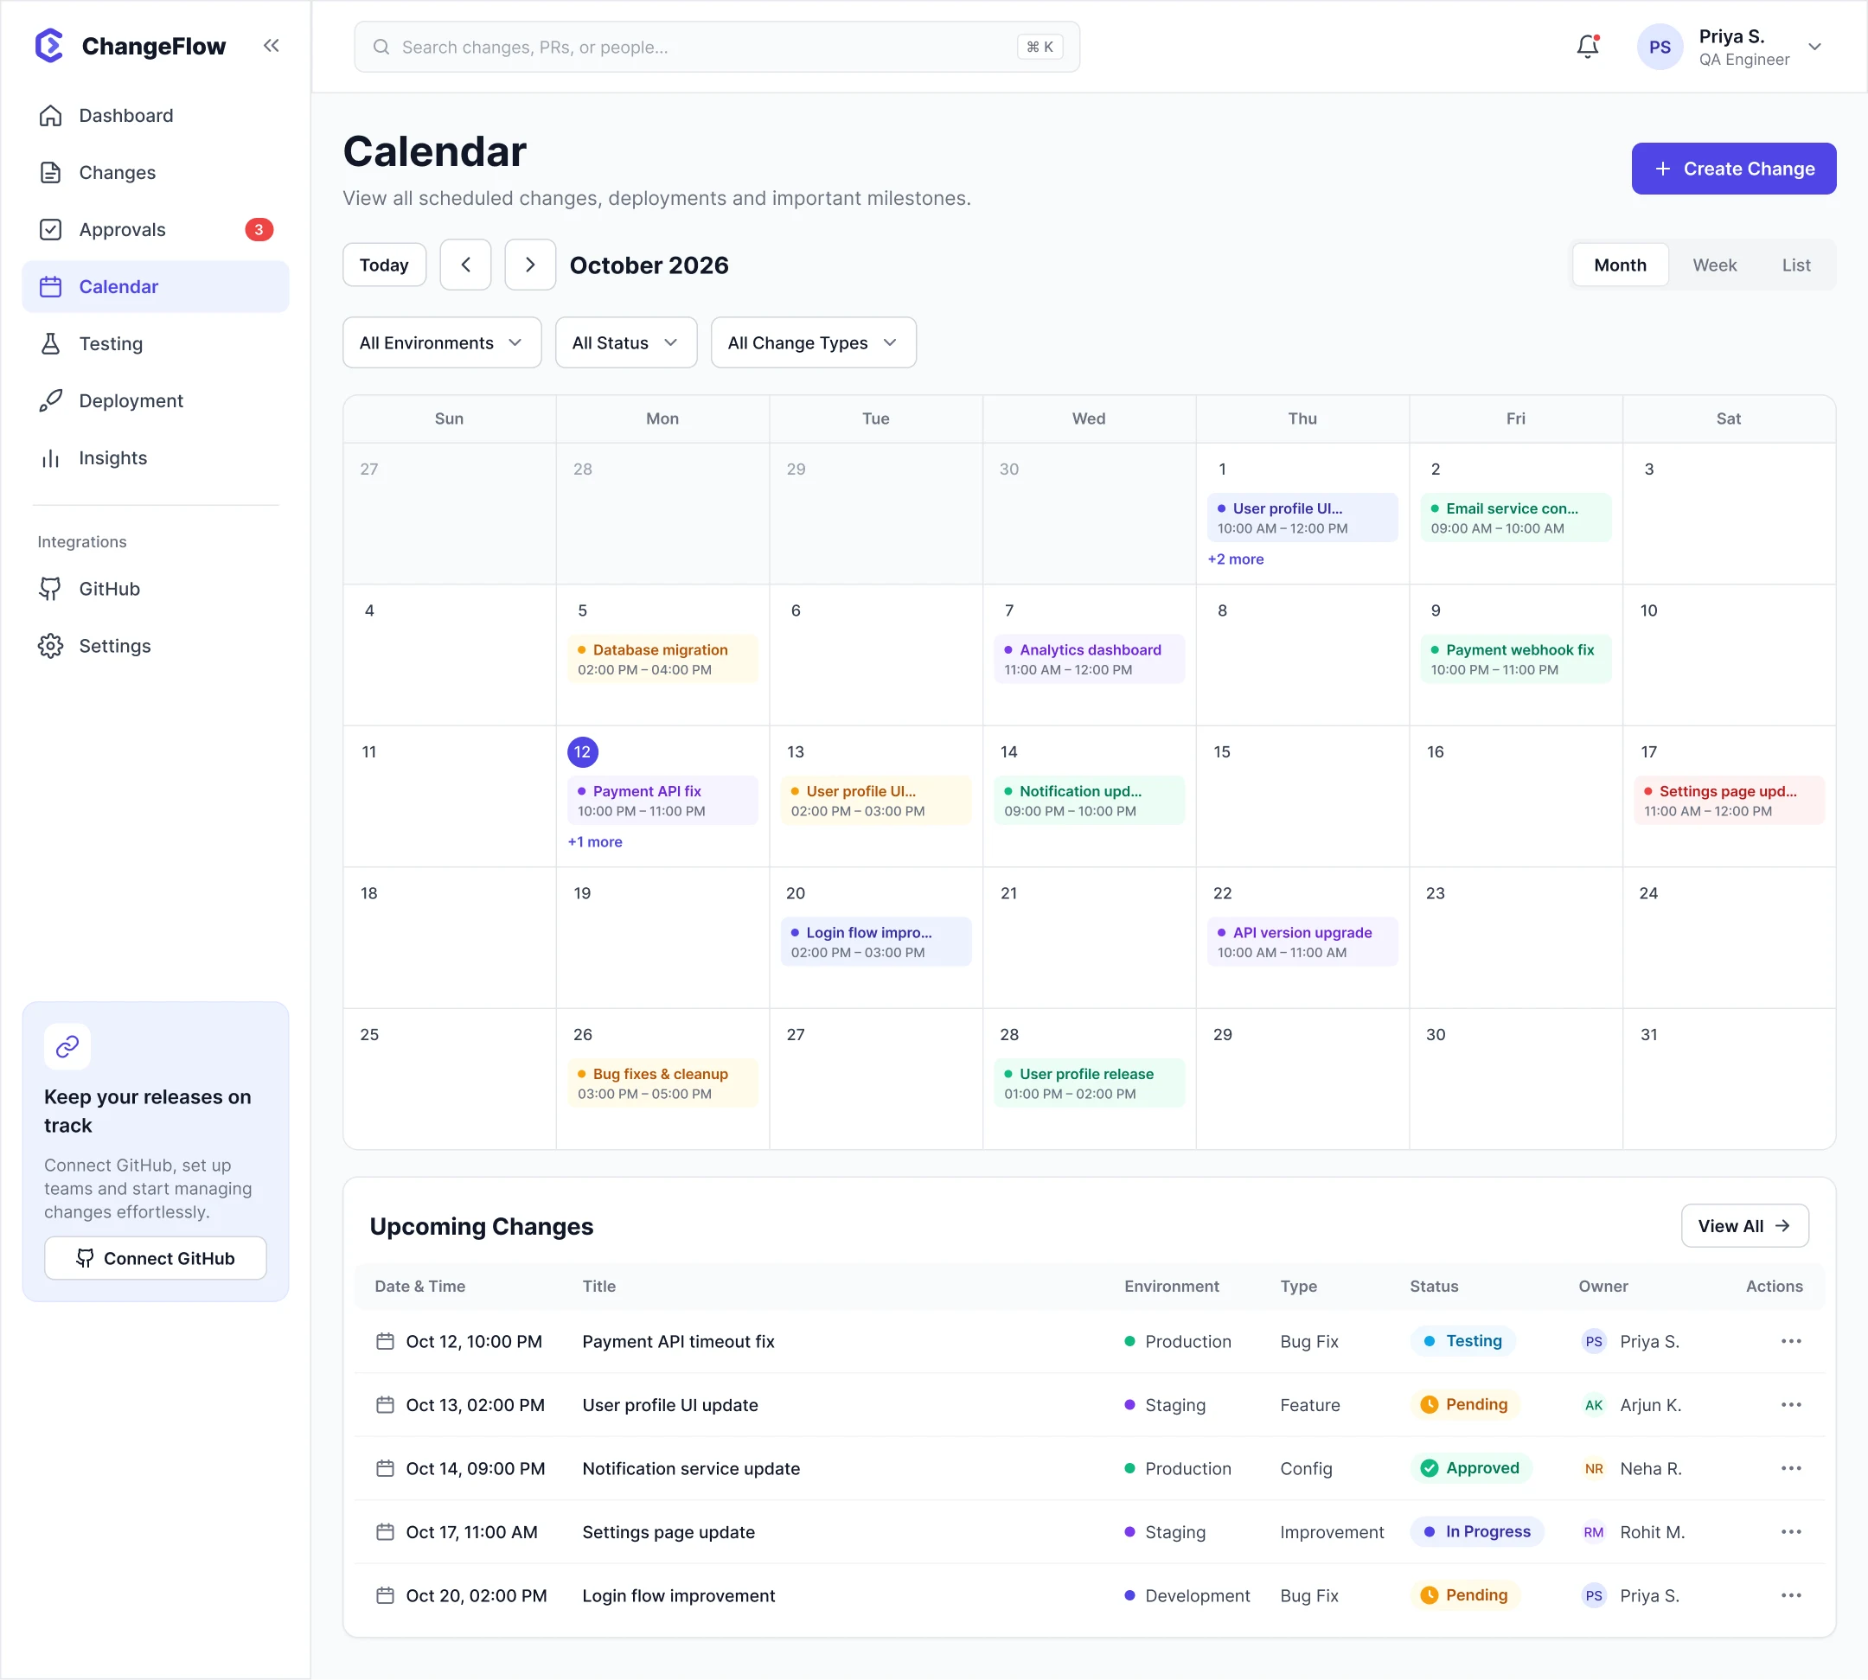Open Database migration event on Oct 5

662,659
